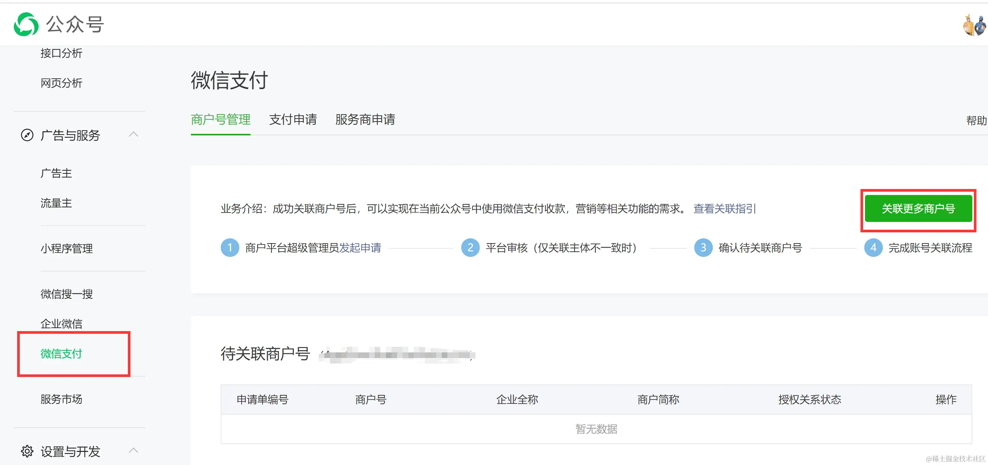Open 微信支付 in the sidebar
Screen dimensions: 988x465
[62, 354]
